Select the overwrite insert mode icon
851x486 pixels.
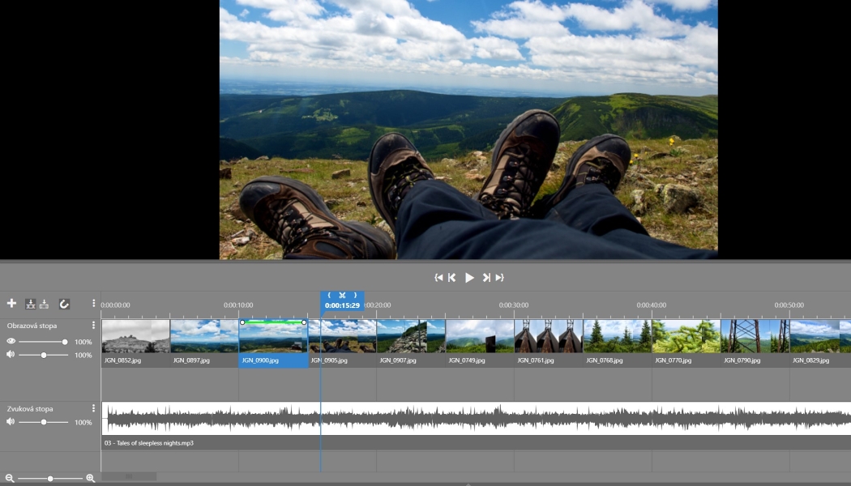[44, 304]
